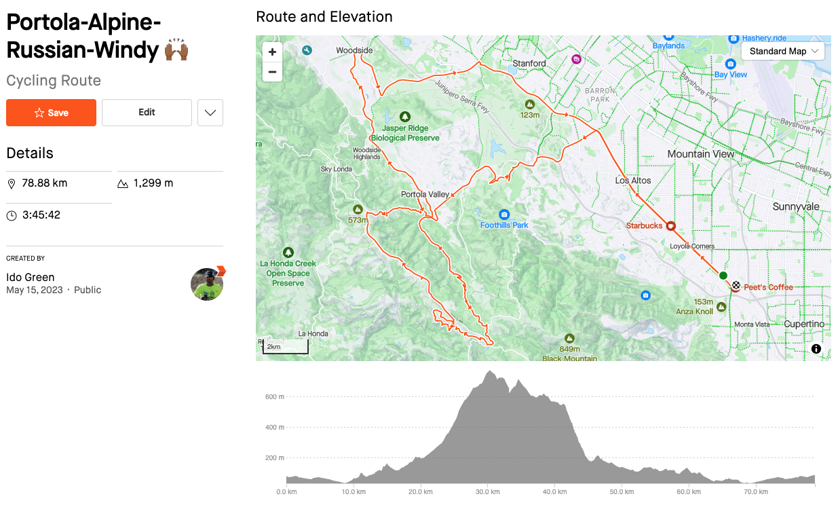
Task: Click Ido Green's profile picture
Action: coord(207,284)
